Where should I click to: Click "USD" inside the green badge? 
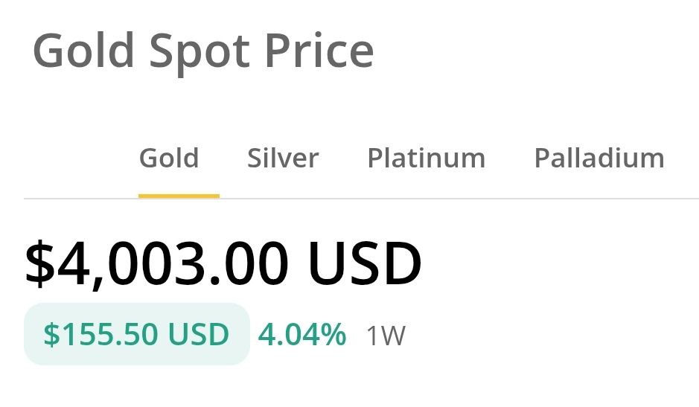coord(199,335)
